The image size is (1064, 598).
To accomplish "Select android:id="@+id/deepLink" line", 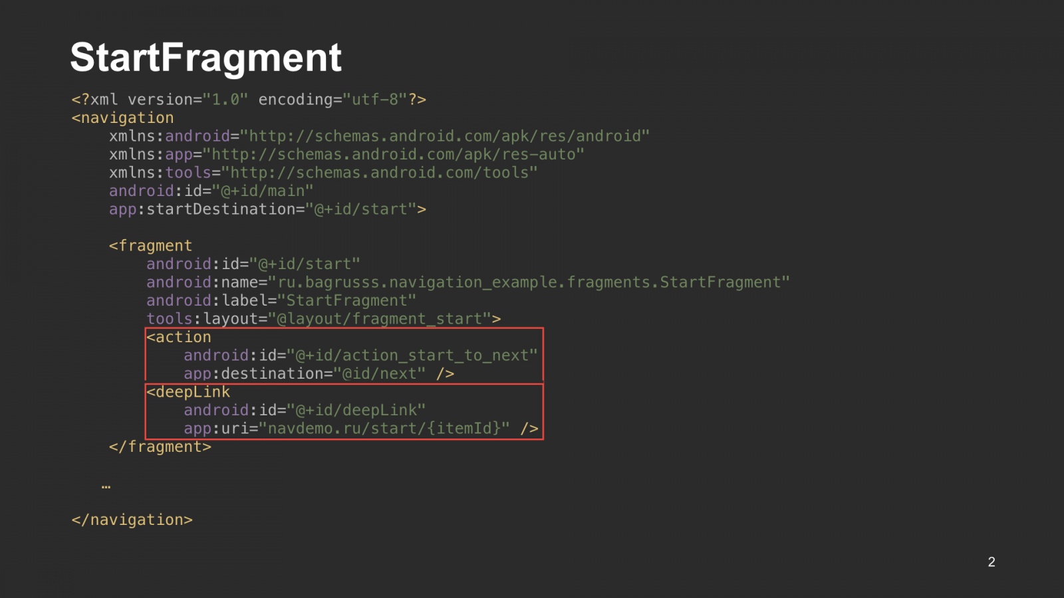I will (x=305, y=410).
